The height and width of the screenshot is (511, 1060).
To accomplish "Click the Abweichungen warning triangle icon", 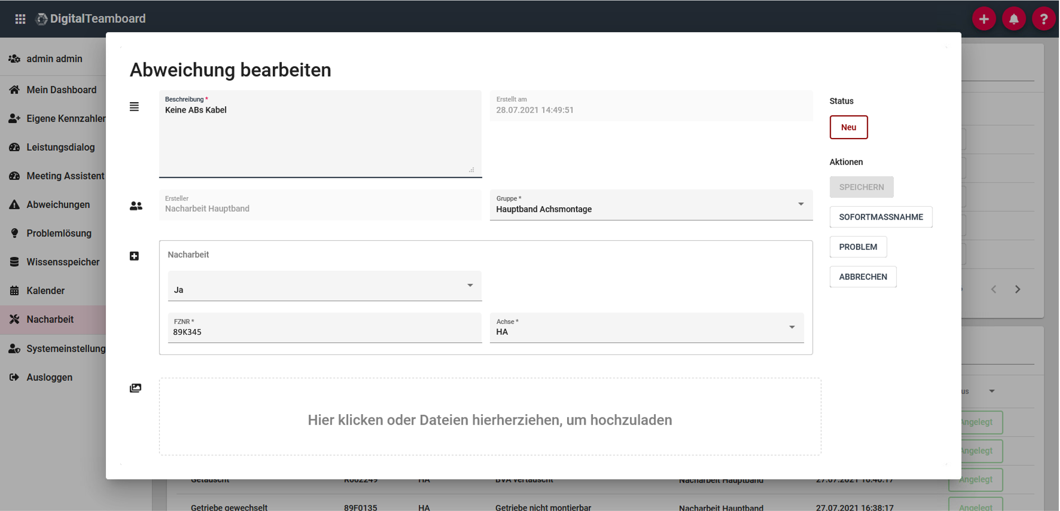I will pos(14,205).
